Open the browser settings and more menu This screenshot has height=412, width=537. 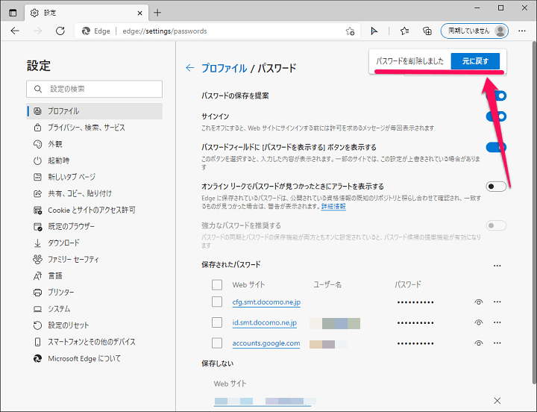[x=522, y=31]
